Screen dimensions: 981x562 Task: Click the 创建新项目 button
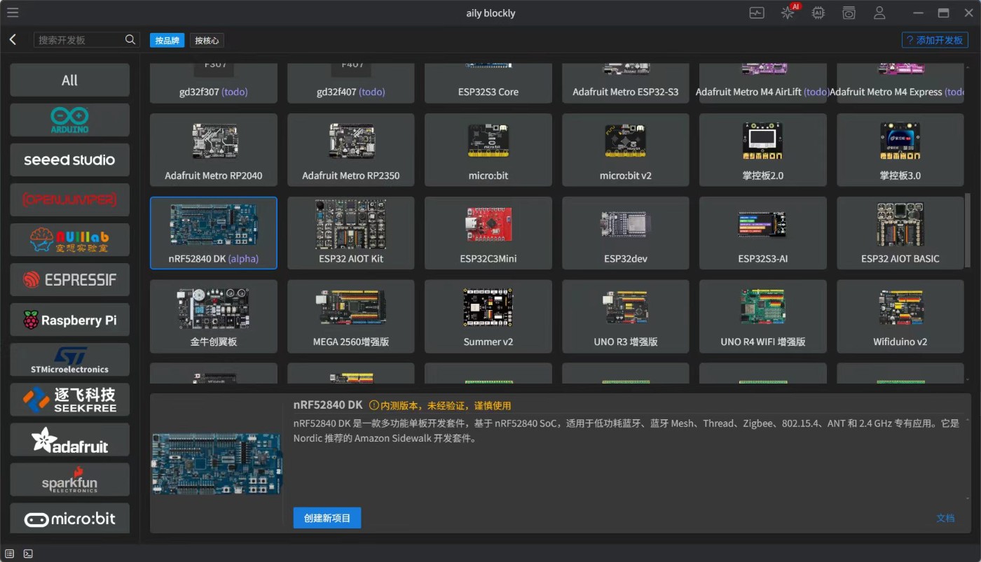pyautogui.click(x=327, y=518)
